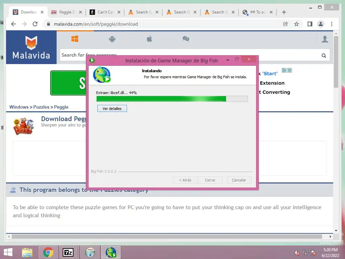Click the 'Download Peg' heading
345x259 pixels.
(64, 119)
